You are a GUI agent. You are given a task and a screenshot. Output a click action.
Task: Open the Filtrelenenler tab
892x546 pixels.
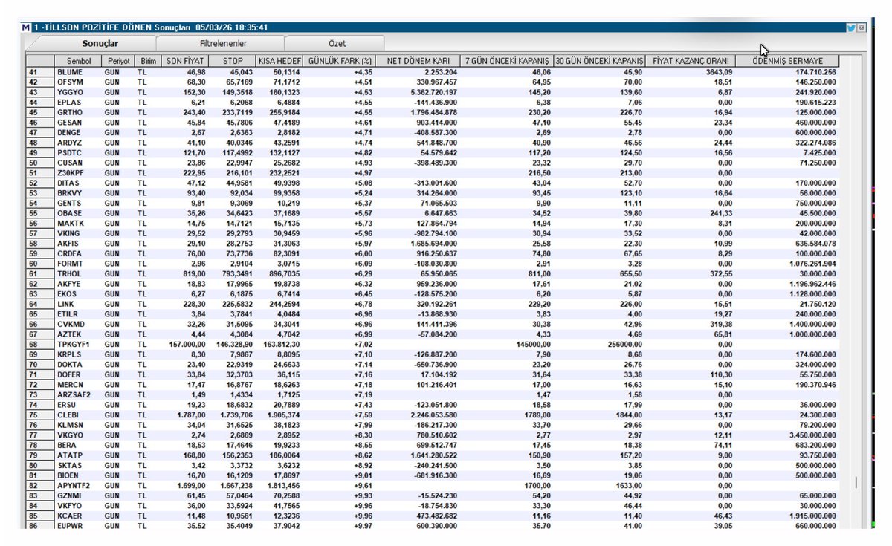(x=222, y=44)
